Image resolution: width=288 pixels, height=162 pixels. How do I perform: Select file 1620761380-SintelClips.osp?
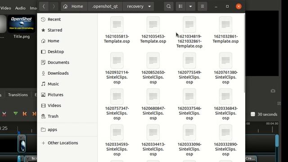[225, 68]
